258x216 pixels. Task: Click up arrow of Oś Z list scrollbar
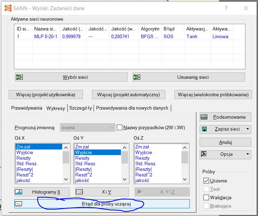click(185, 148)
